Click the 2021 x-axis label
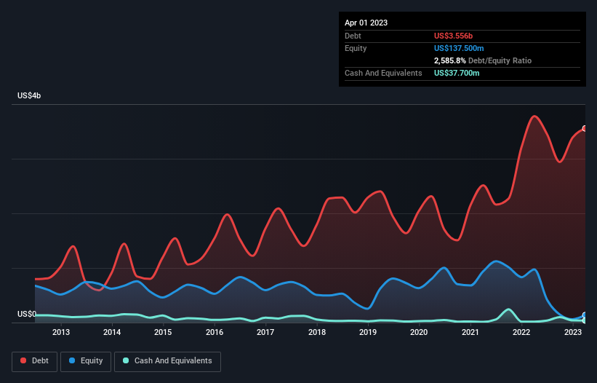The image size is (597, 383). coord(470,332)
